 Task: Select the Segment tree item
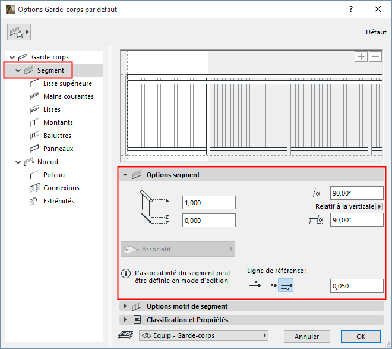click(x=50, y=70)
